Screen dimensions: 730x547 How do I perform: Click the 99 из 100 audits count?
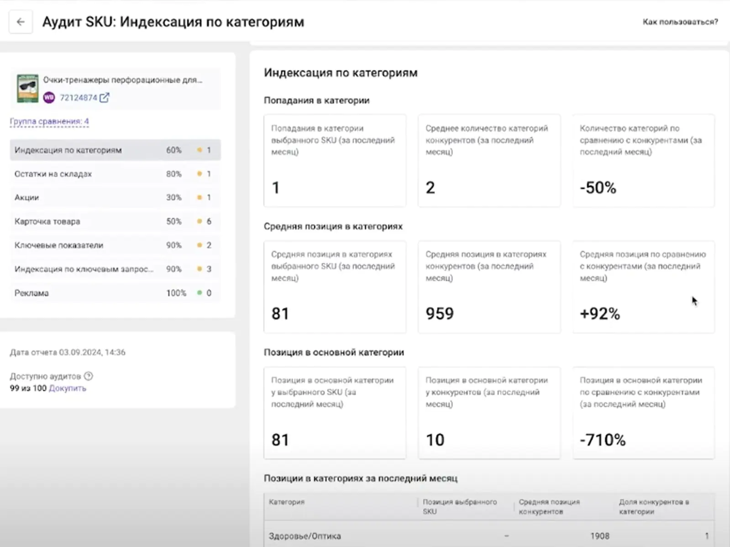(28, 388)
